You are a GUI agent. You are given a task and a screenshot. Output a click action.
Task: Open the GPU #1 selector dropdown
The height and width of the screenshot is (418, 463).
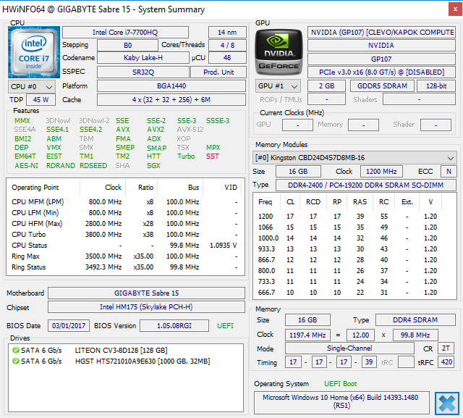(x=278, y=86)
